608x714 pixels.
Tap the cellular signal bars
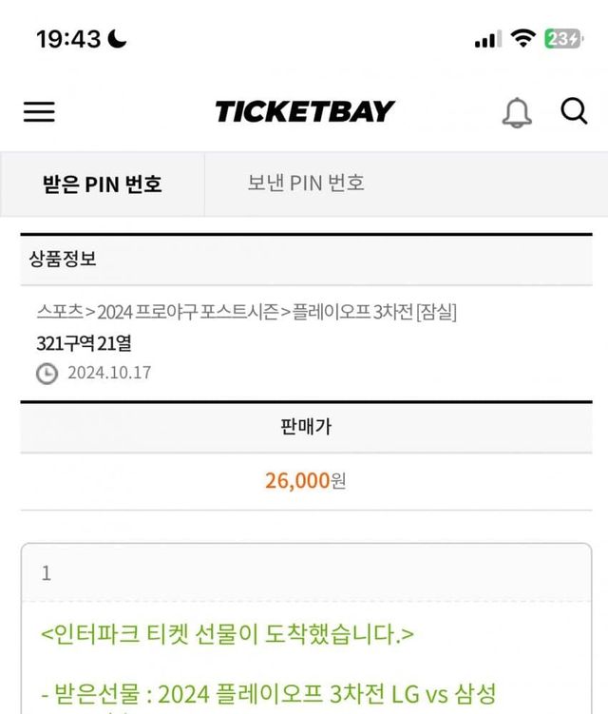[x=486, y=40]
